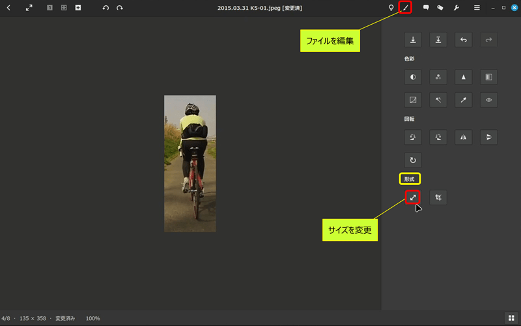
Task: Save the image with the save icon
Action: click(413, 40)
